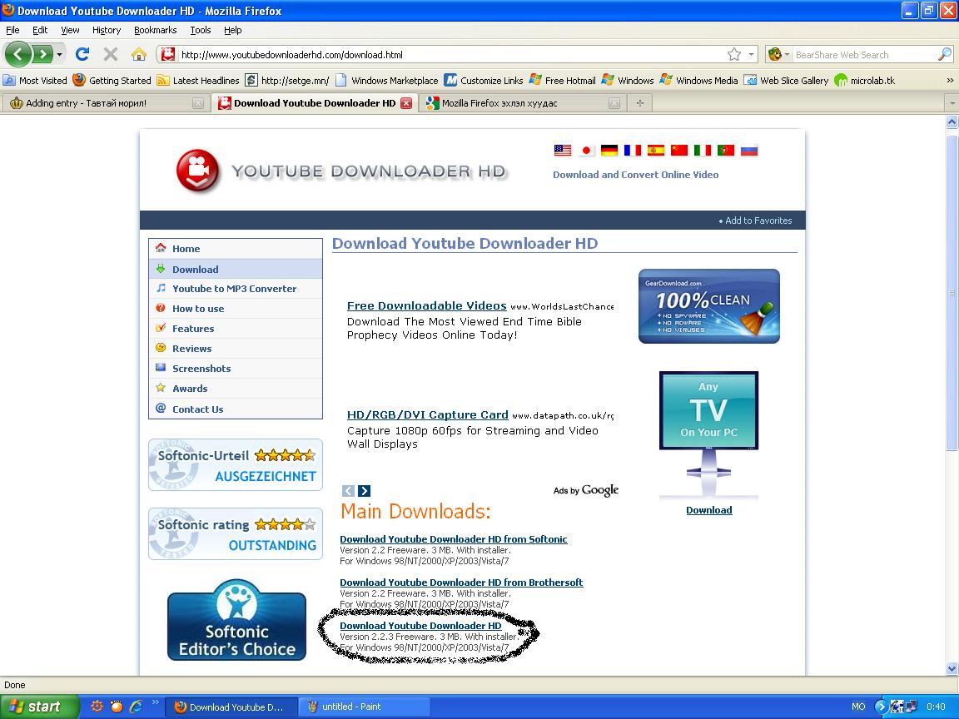The height and width of the screenshot is (719, 959).
Task: Open the Edit menu
Action: 40,30
